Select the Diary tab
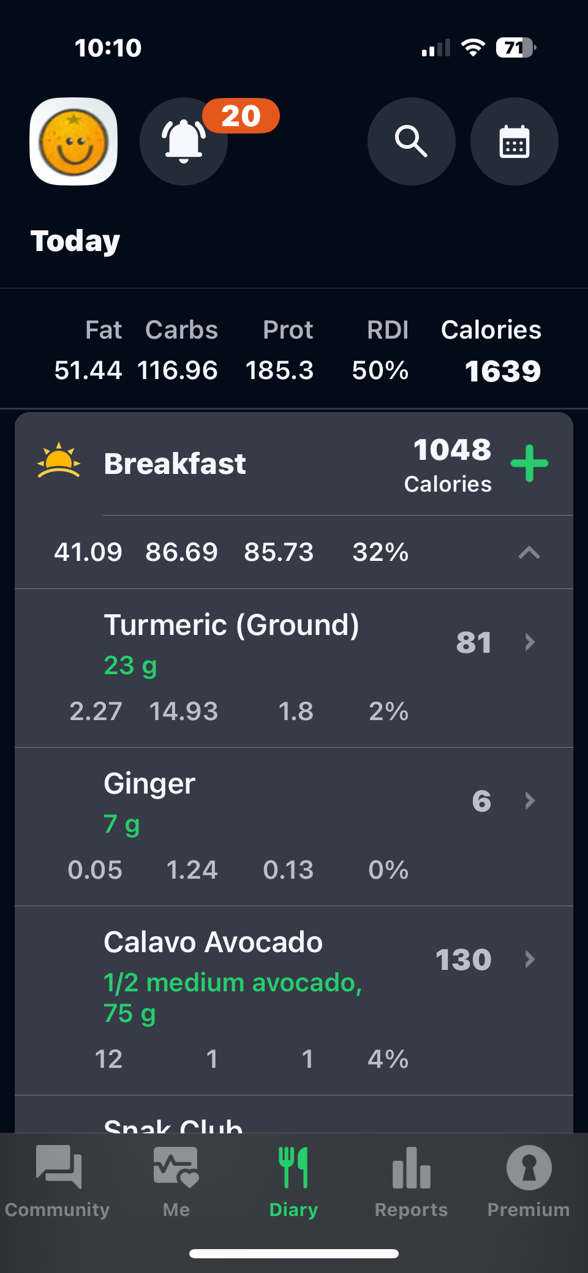Image resolution: width=588 pixels, height=1273 pixels. pos(294,1182)
